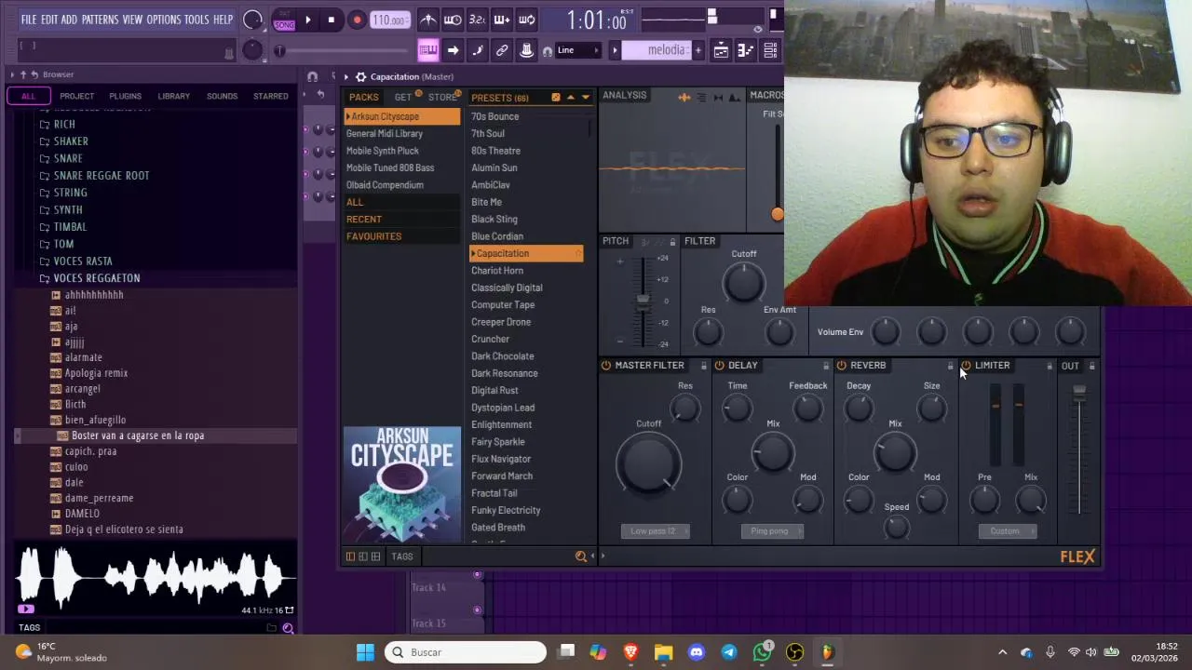The width and height of the screenshot is (1192, 670).
Task: Show RECENT presets
Action: pyautogui.click(x=364, y=220)
